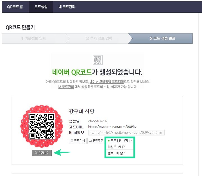
Task: Click the QR코드 만들기 heading
Action: 20,27
